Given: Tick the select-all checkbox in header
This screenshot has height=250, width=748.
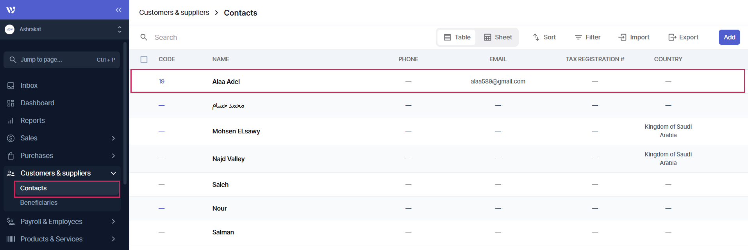Looking at the screenshot, I should [144, 59].
